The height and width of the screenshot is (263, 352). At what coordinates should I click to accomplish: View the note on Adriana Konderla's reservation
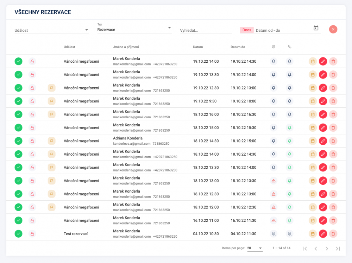point(52,141)
